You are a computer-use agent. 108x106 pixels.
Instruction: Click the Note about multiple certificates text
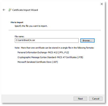coord(54,48)
